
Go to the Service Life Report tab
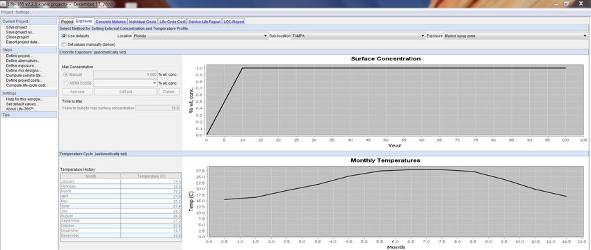pyautogui.click(x=204, y=22)
